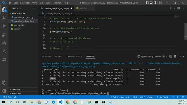The height and width of the screenshot is (105, 187).
Task: Split the terminal panel
Action: 171,56
